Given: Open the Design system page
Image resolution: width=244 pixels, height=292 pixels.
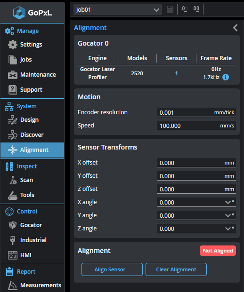Looking at the screenshot, I should click(24, 120).
